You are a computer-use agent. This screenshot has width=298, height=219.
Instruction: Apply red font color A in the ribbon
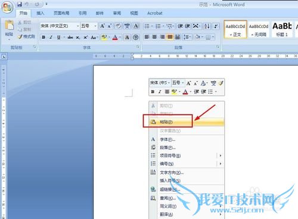[x=115, y=37]
